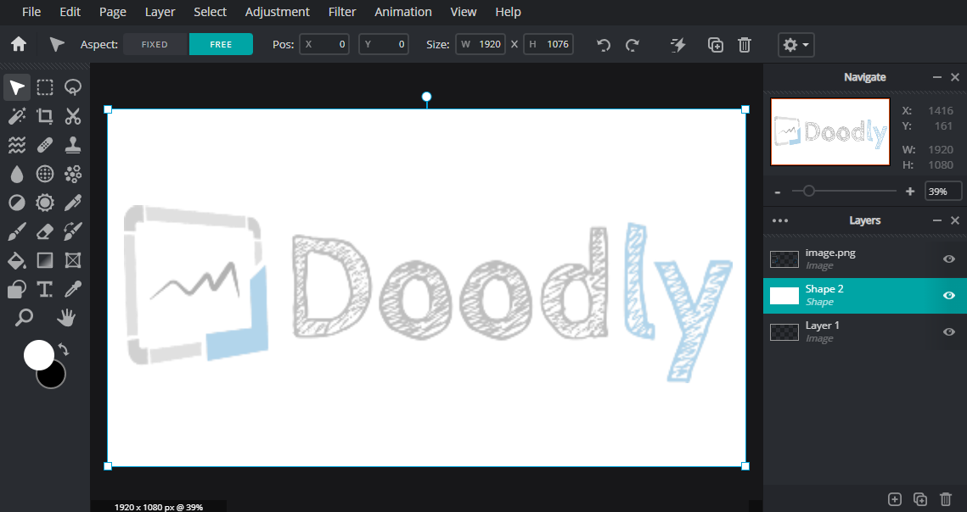Select the Dodge/Burn circle tool

[45, 174]
